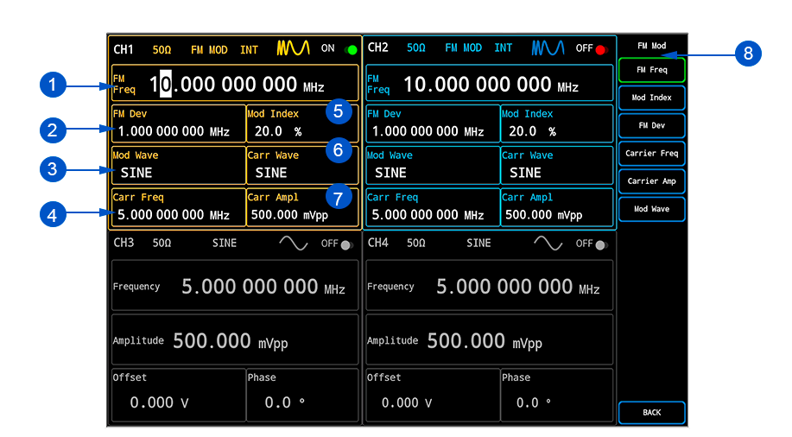Screen dimensions: 792x437
Task: Click CH1 FM MOD mode label
Action: pyautogui.click(x=209, y=50)
